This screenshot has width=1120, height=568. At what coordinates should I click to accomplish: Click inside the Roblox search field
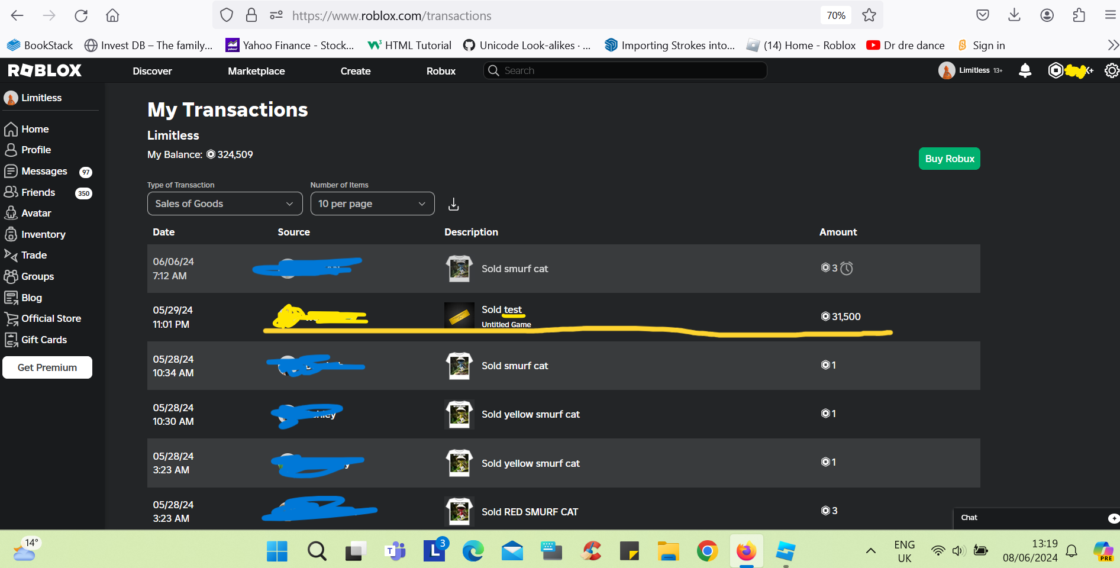pos(624,70)
